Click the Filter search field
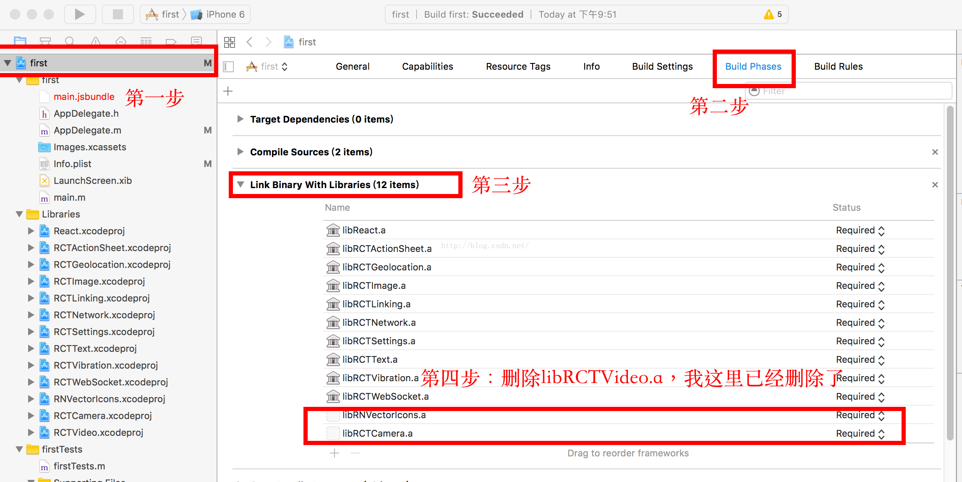The image size is (962, 482). coord(852,91)
